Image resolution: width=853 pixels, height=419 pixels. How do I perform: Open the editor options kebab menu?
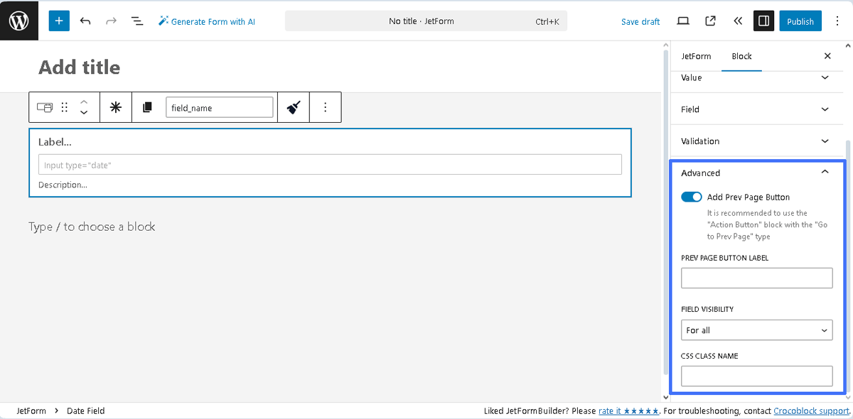tap(837, 21)
